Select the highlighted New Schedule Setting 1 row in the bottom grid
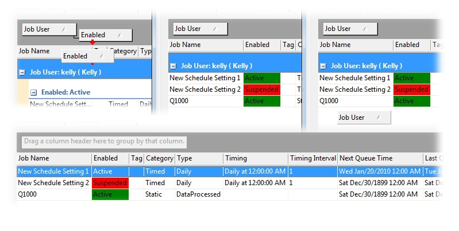 pos(53,171)
